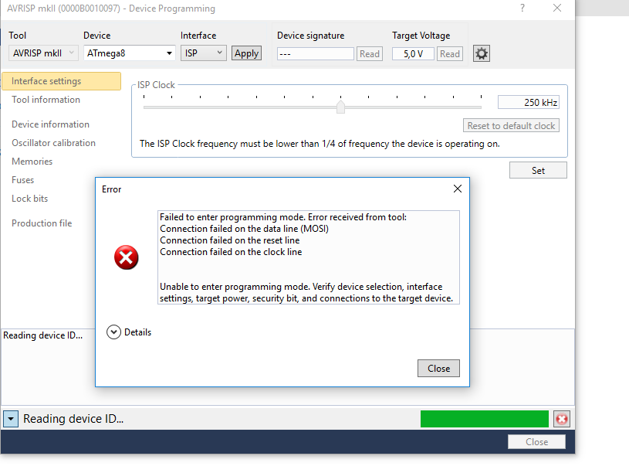Toggle the status log dropdown arrow button
629x473 pixels.
click(11, 419)
